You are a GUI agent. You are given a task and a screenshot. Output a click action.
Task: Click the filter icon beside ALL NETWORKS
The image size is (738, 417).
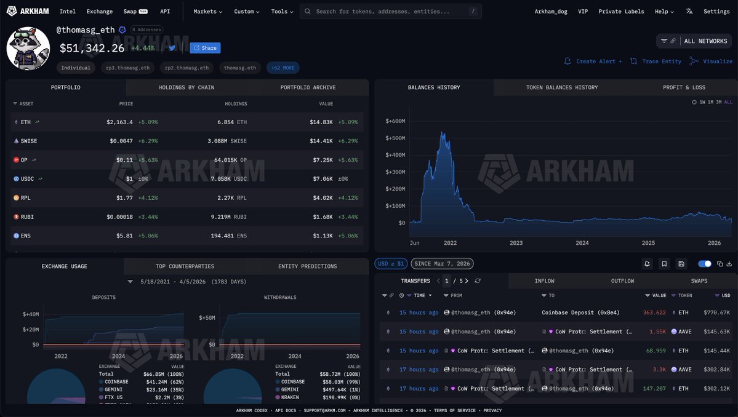[x=664, y=41]
